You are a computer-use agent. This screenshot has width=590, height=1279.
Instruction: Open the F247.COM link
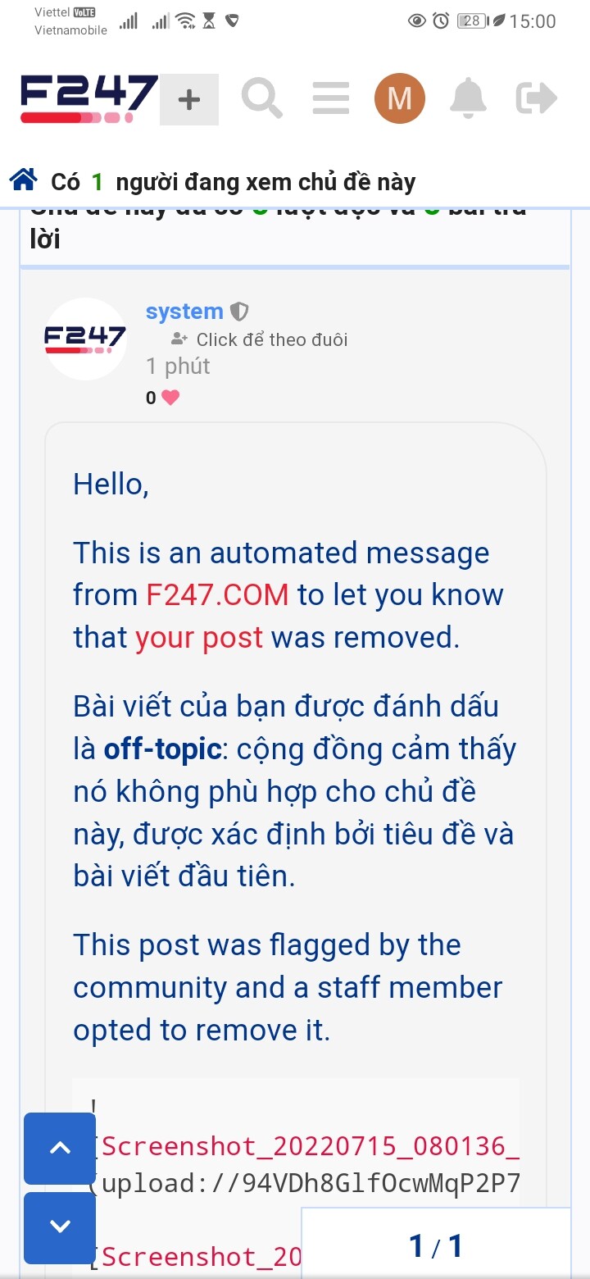pos(217,595)
